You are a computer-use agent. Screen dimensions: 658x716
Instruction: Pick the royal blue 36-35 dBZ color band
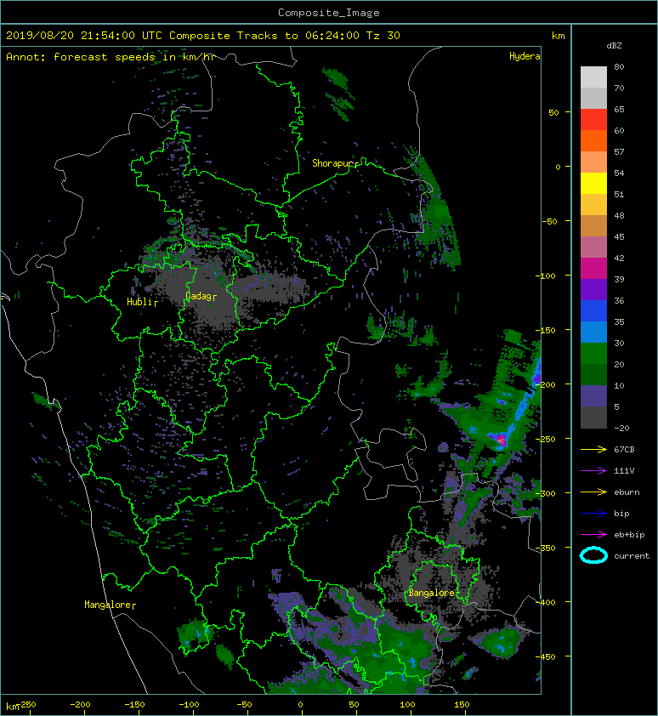[x=593, y=311]
